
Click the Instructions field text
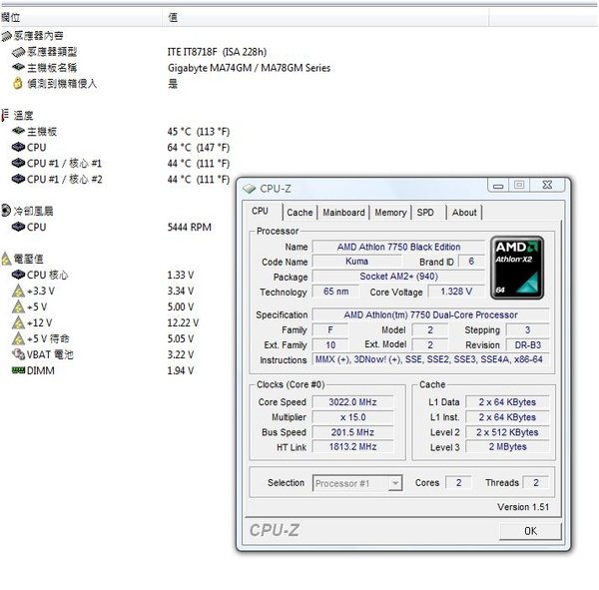430,359
